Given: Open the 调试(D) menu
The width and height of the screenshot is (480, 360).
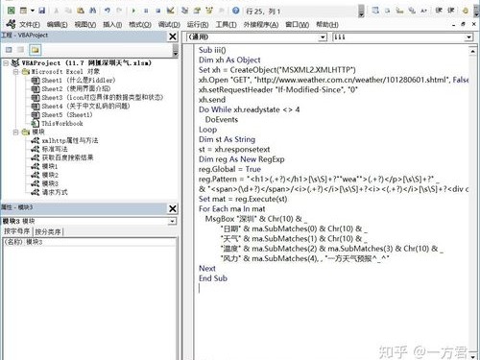Looking at the screenshot, I should pyautogui.click(x=169, y=25).
